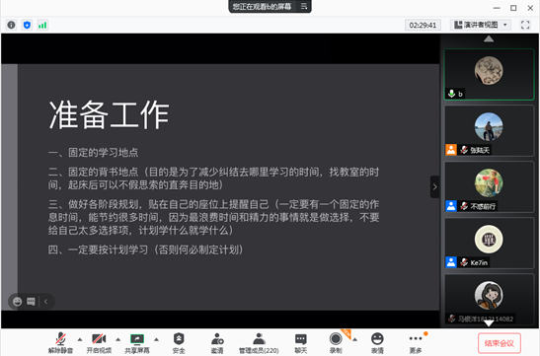
Task: Click the end meeting (结束会议) button
Action: tap(499, 343)
